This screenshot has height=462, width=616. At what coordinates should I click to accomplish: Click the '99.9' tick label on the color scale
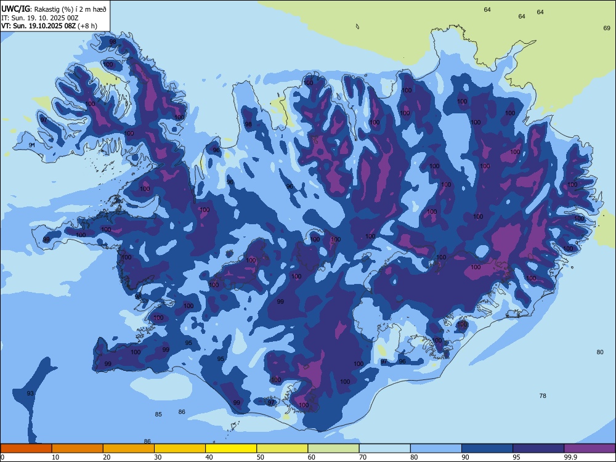pos(570,457)
